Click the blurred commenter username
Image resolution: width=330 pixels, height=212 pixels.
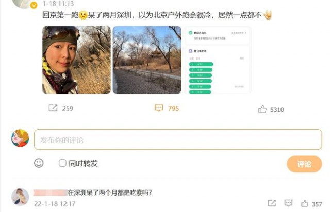click(51, 192)
